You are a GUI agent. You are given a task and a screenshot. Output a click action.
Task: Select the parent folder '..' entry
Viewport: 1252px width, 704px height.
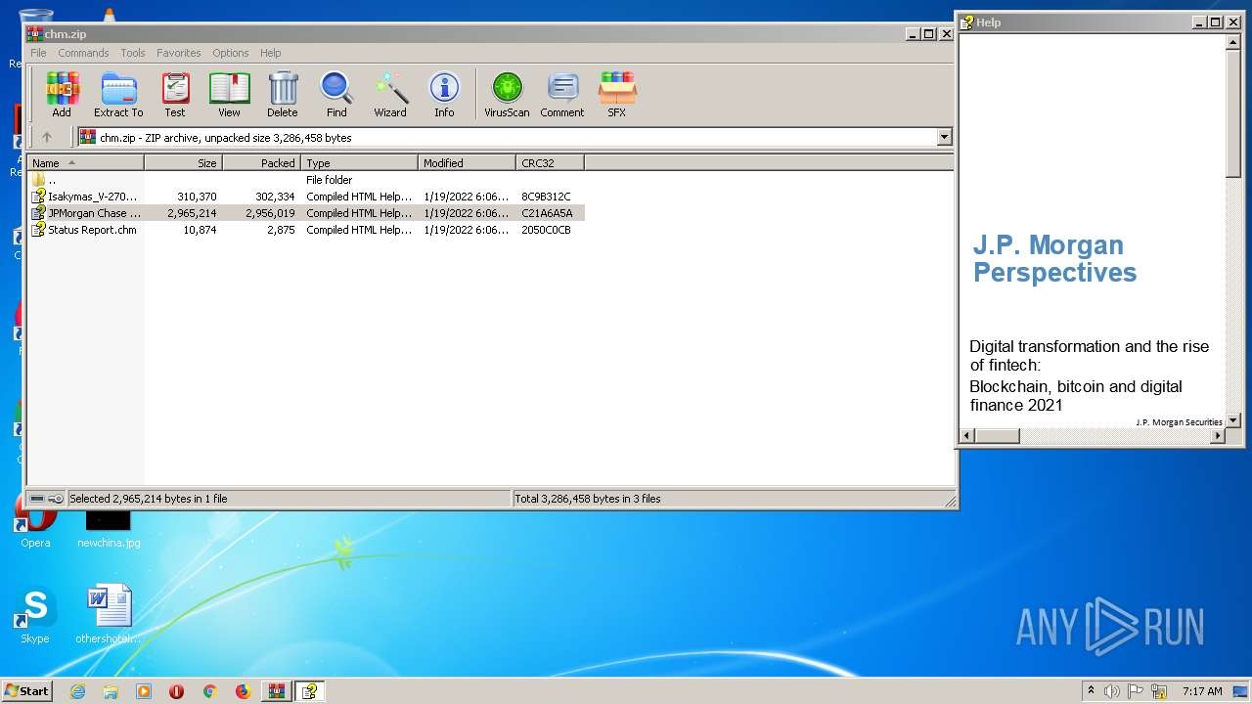tap(52, 180)
